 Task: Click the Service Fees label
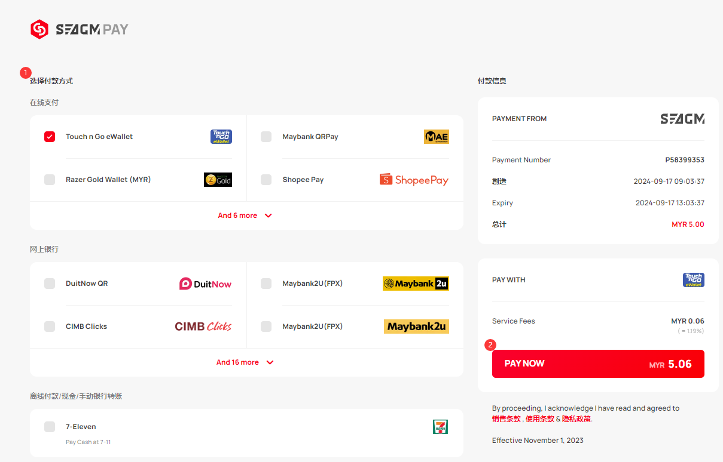[514, 321]
